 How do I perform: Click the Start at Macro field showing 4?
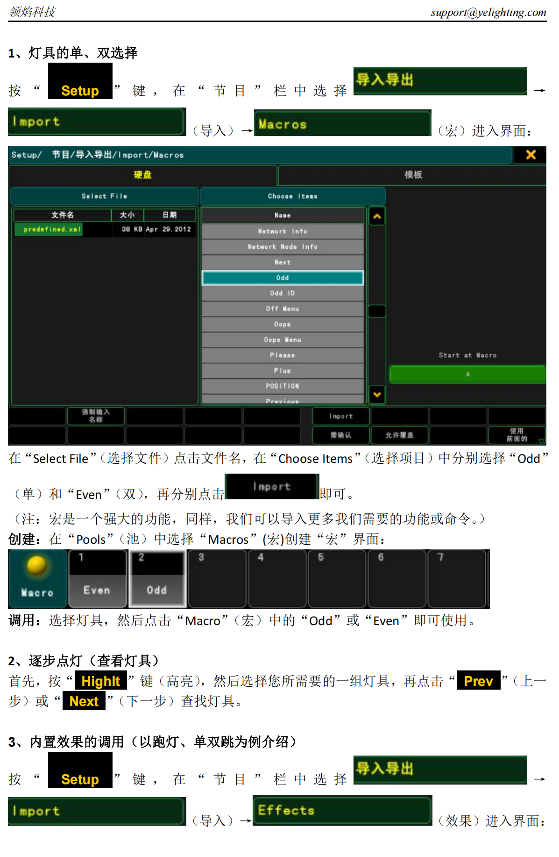pyautogui.click(x=467, y=374)
